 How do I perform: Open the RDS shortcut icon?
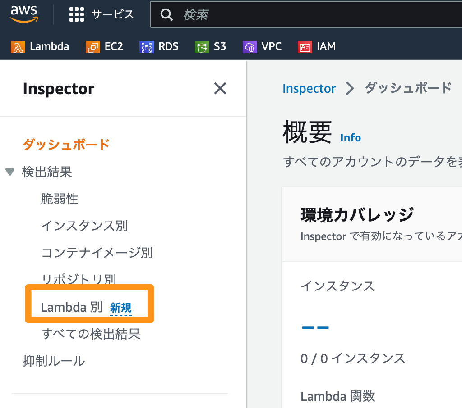coord(147,47)
